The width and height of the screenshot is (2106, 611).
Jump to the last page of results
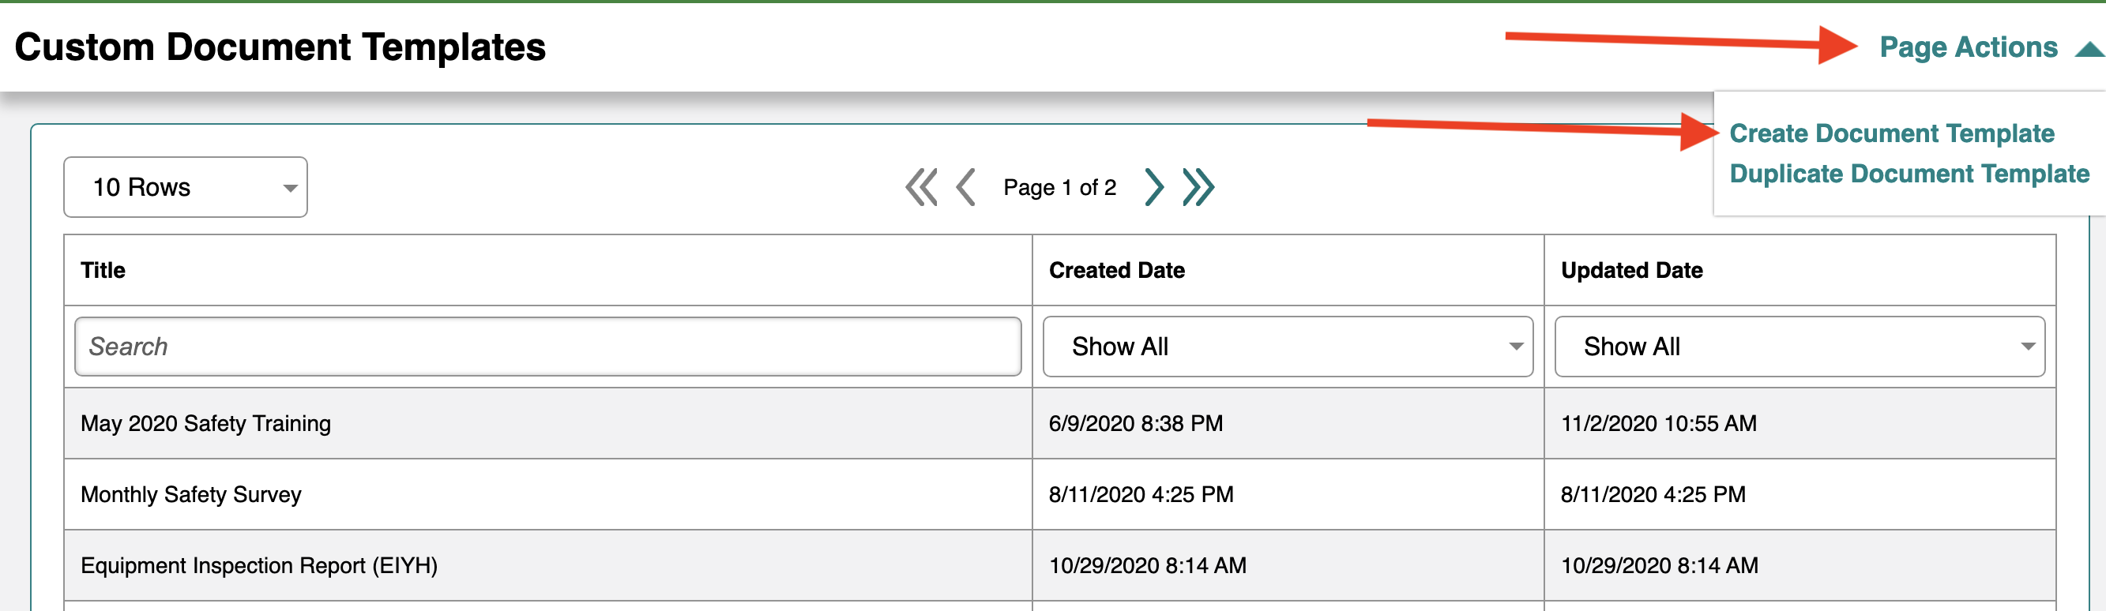(1198, 187)
